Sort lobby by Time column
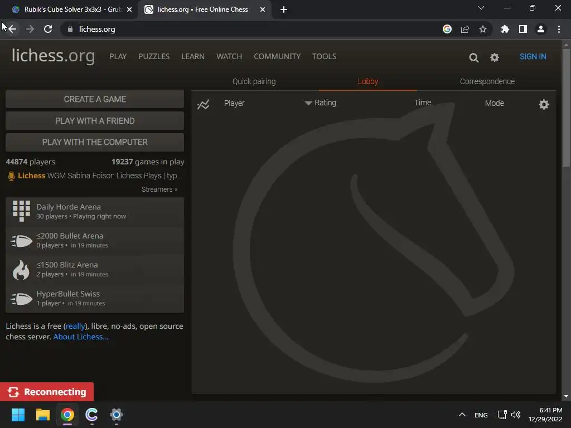Screen dimensions: 571x428 click(423, 103)
